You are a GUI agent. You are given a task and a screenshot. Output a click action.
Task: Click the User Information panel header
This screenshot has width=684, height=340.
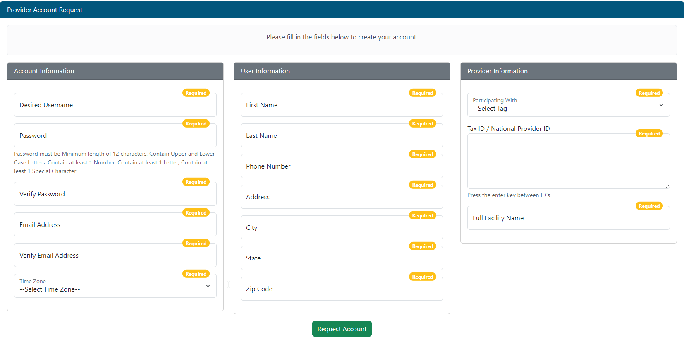click(x=342, y=71)
